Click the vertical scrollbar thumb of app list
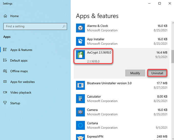 pos(173,57)
